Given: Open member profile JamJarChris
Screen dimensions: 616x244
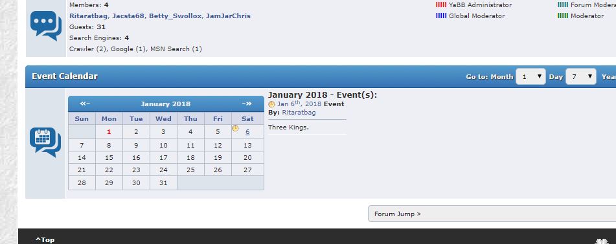Looking at the screenshot, I should click(x=228, y=16).
